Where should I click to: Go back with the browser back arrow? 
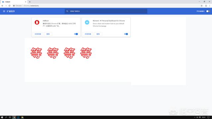click(x=2, y=6)
